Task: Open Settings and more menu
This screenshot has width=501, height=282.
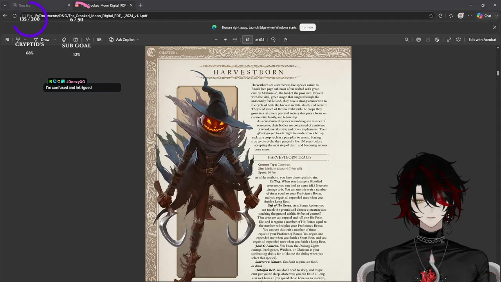Action: point(470,16)
